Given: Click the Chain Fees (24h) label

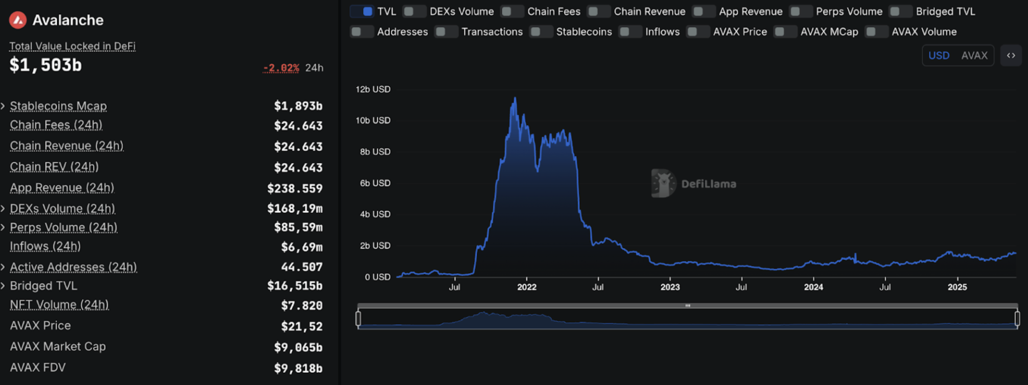Looking at the screenshot, I should [x=56, y=125].
